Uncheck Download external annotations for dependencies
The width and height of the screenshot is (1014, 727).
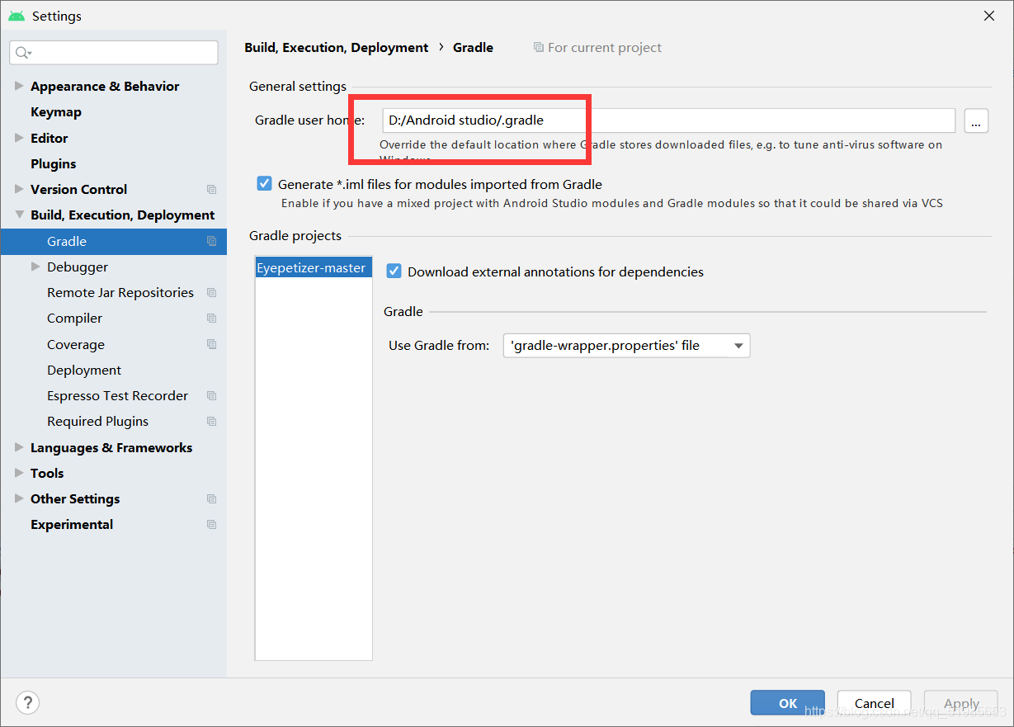394,271
